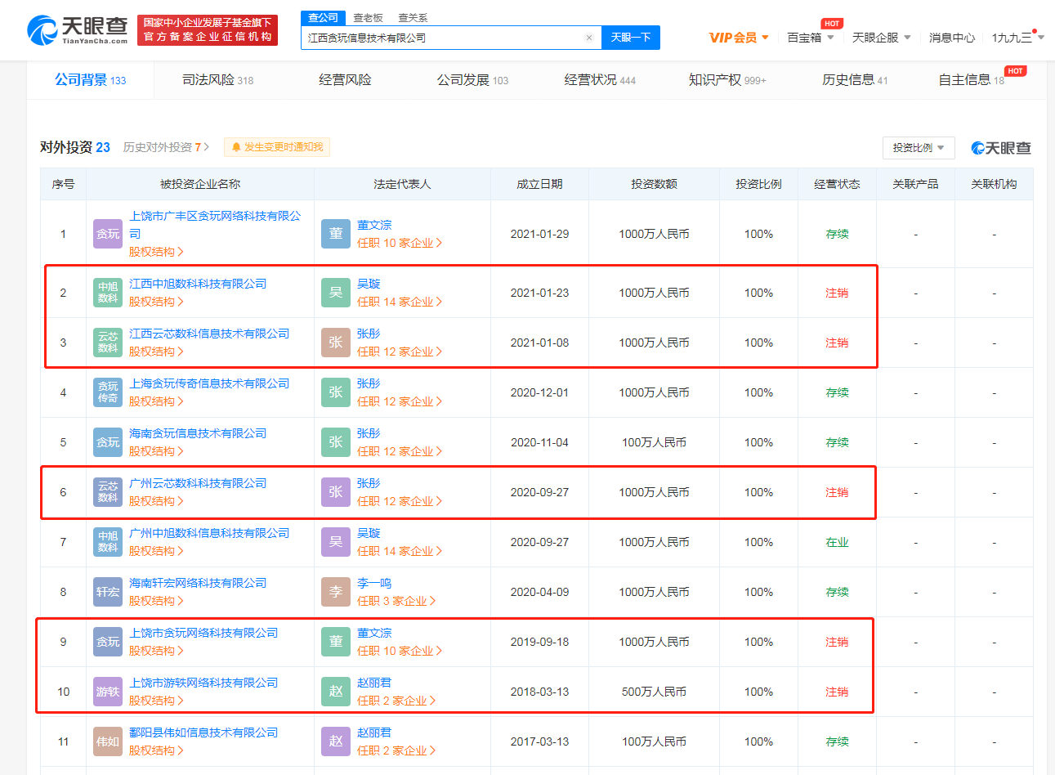This screenshot has width=1055, height=775.
Task: Expand 股权结构 under 广州云芯数科科技有限公司
Action: pyautogui.click(x=156, y=501)
